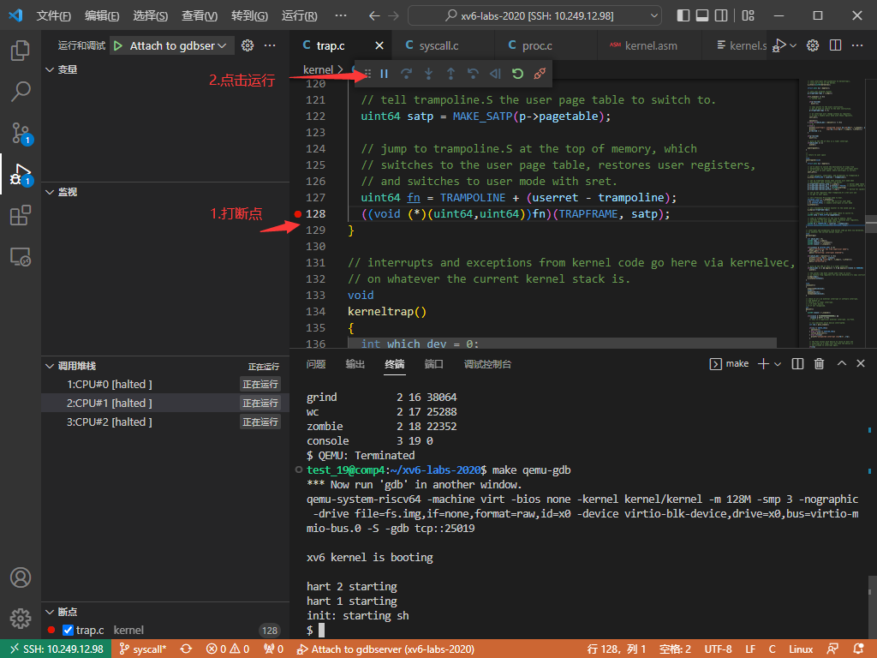Click the editor minimap scroll slider
This screenshot has width=877, height=658.
click(x=871, y=223)
